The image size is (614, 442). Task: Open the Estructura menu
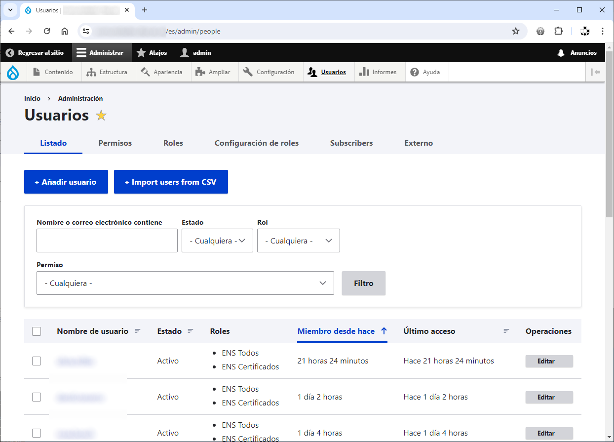[108, 72]
